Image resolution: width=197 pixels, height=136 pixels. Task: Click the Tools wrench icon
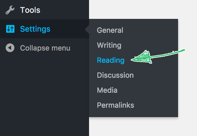(10, 10)
